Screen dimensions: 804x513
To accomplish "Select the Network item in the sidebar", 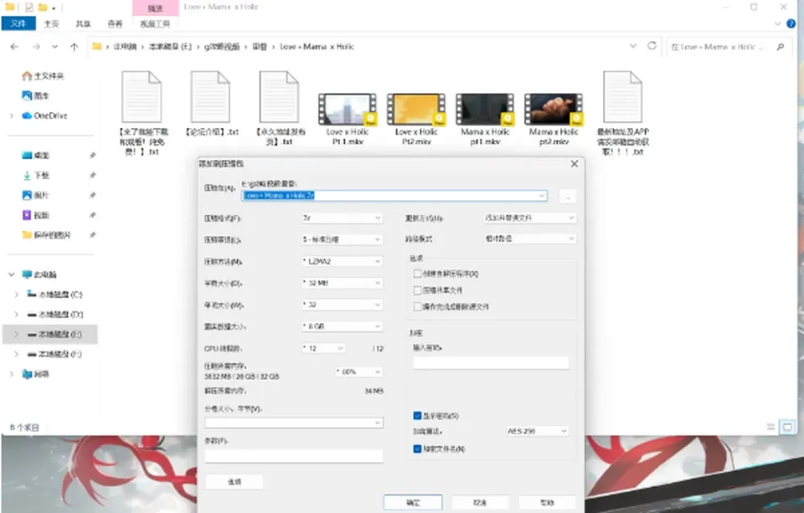I will tap(35, 374).
